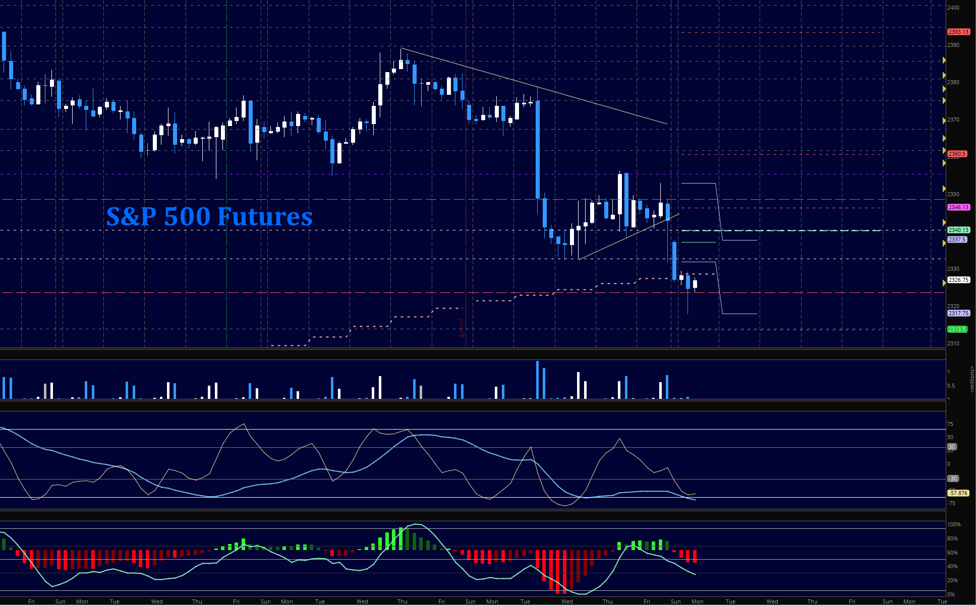976x605 pixels.
Task: Click the yellow -57.876 oscillator value tag
Action: [958, 493]
